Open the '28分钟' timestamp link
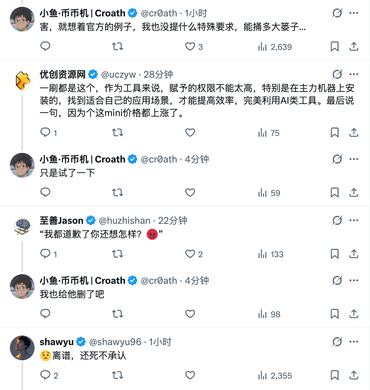 pyautogui.click(x=158, y=75)
